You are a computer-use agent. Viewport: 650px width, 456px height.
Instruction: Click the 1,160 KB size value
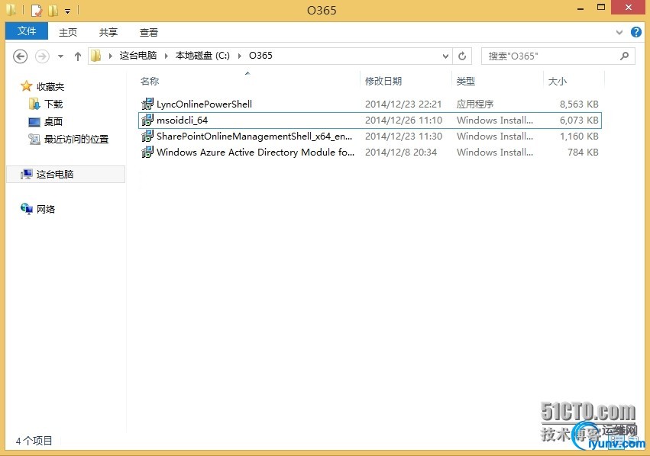point(579,136)
